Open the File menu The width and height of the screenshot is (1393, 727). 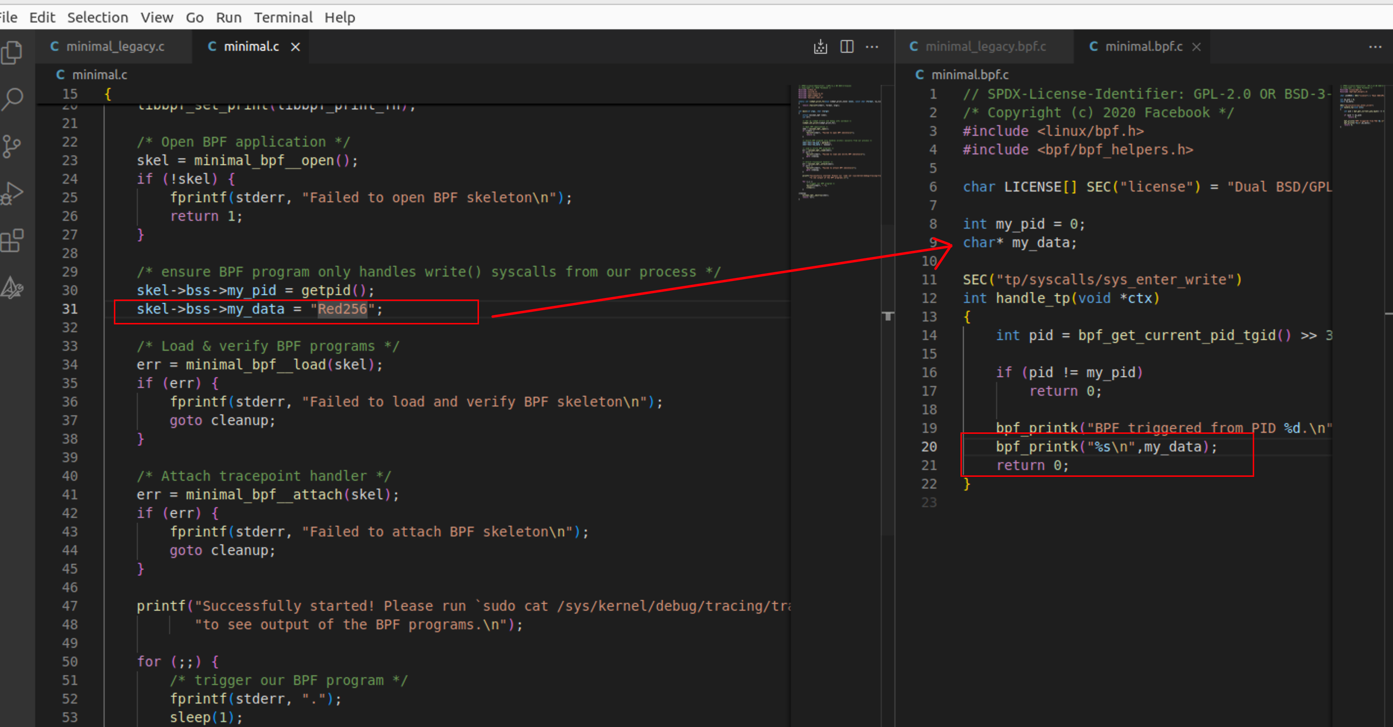[x=8, y=17]
